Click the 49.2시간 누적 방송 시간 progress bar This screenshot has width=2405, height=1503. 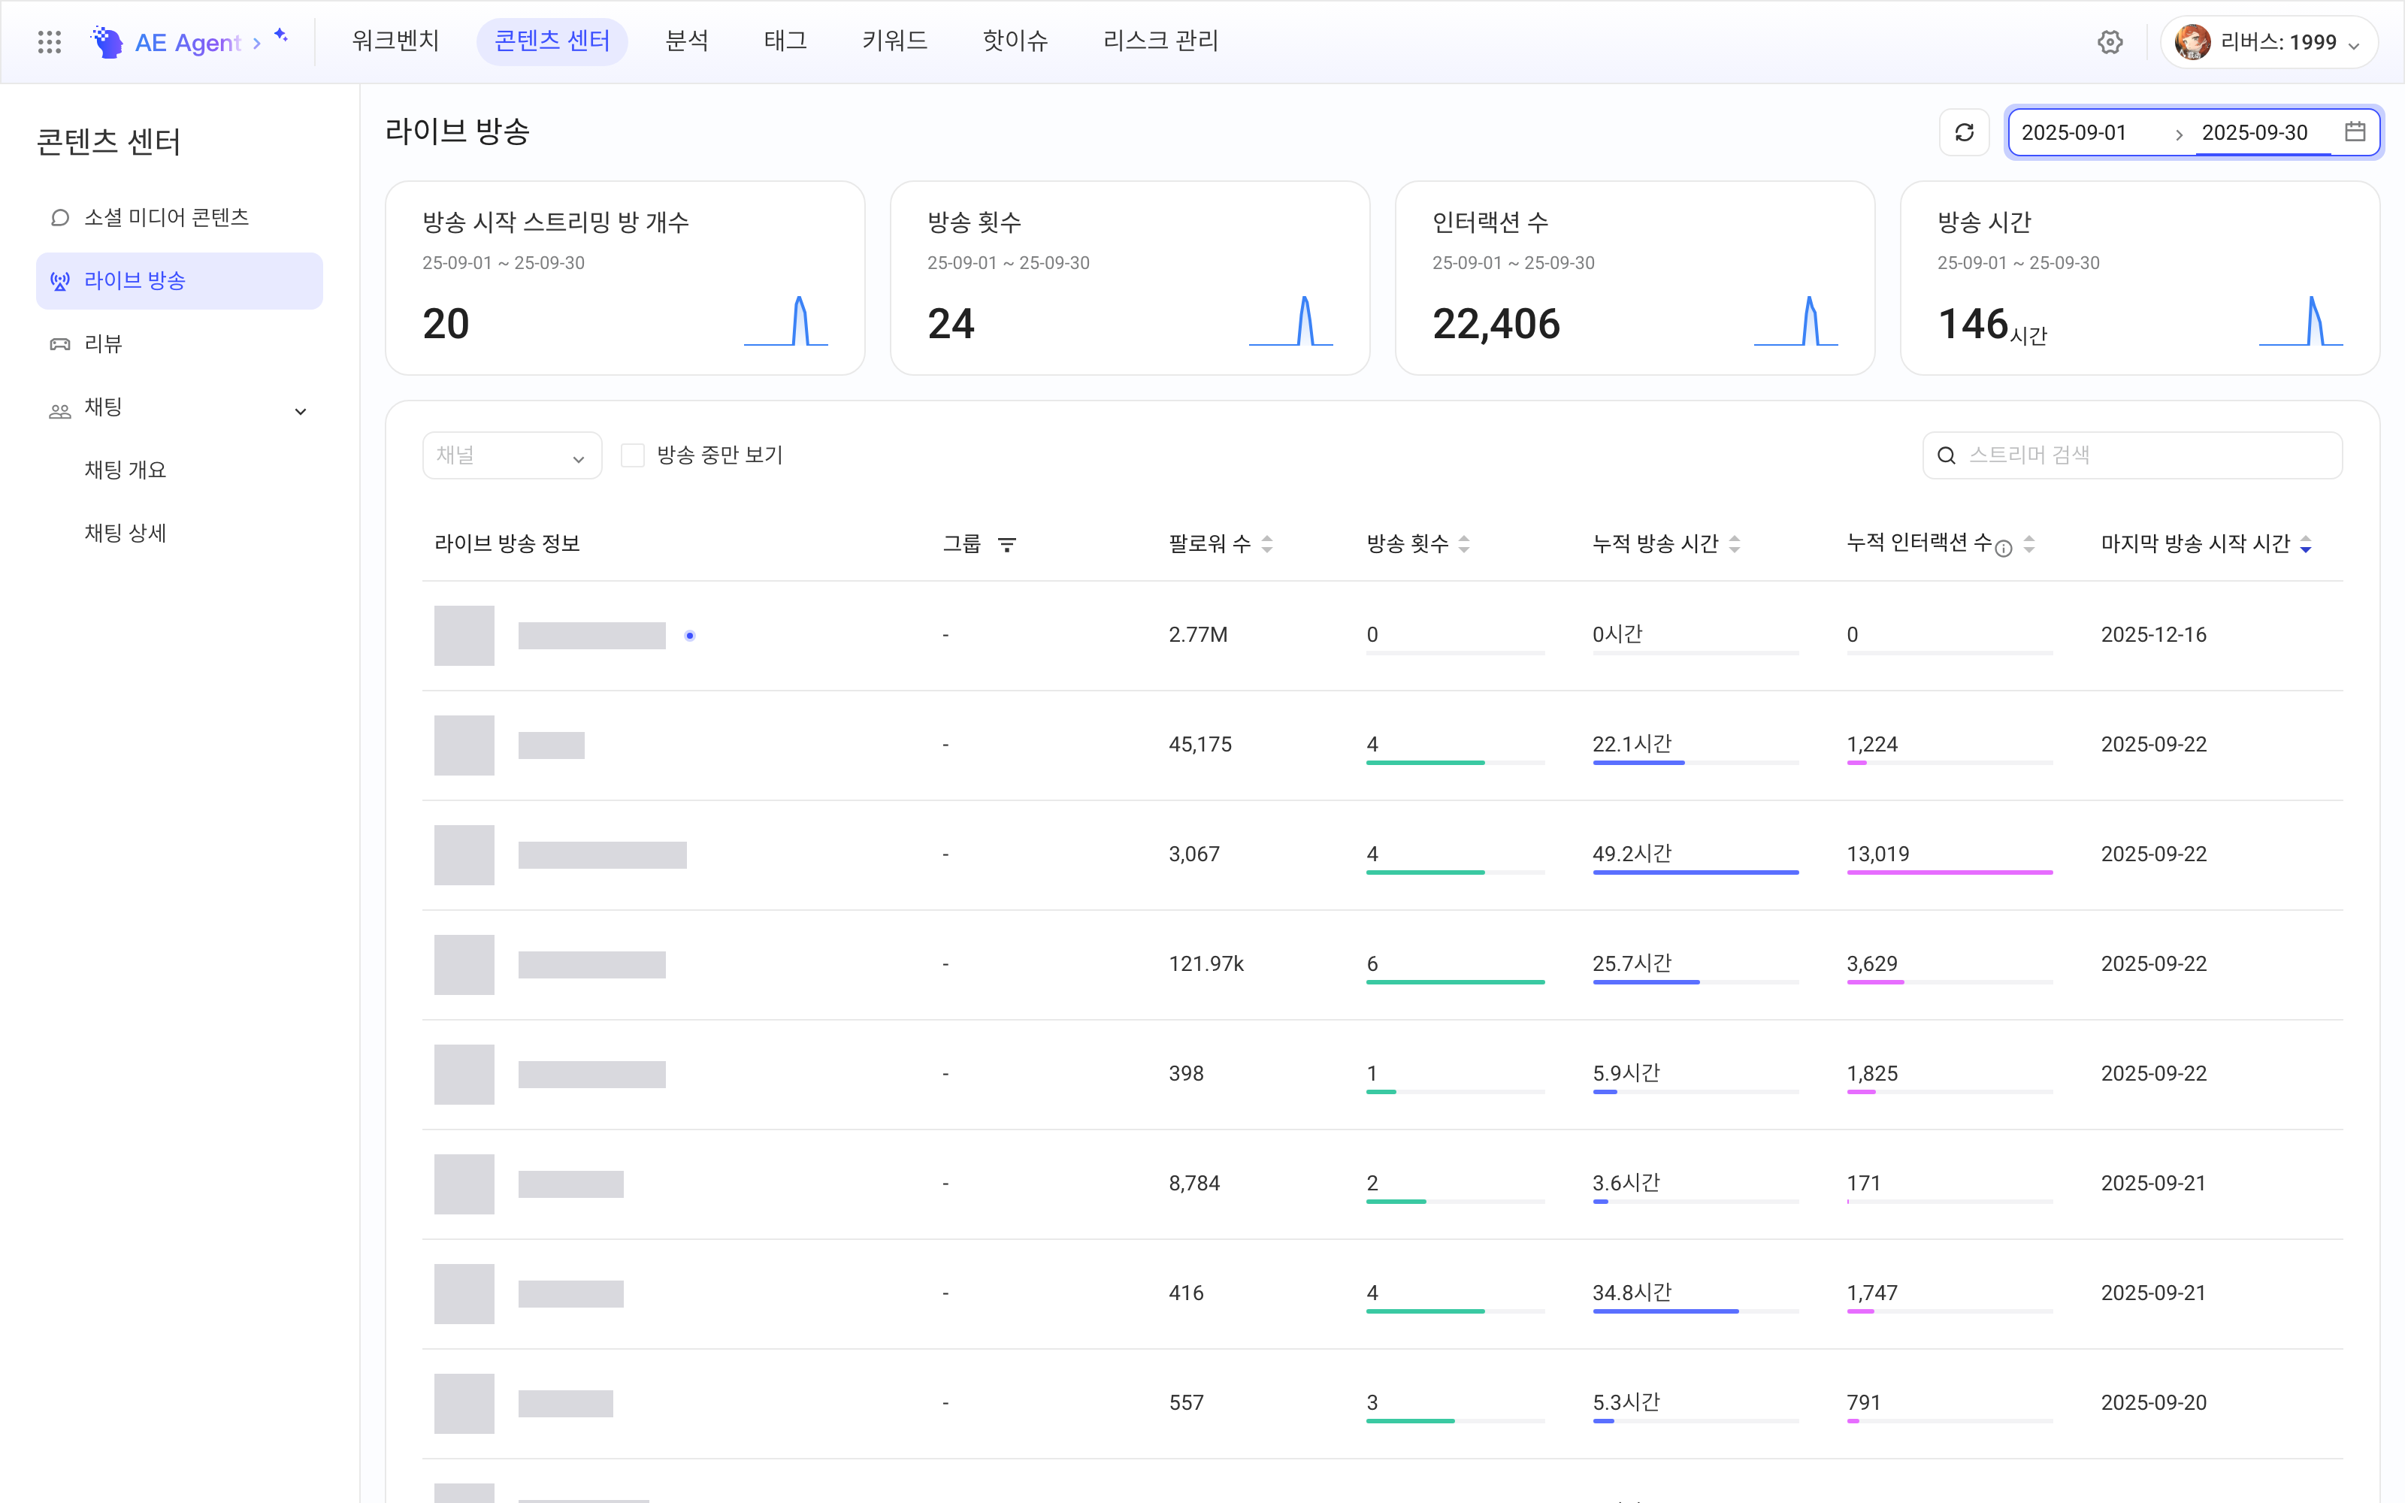[x=1696, y=872]
